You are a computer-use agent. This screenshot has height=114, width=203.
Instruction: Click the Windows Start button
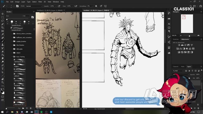click(x=2, y=112)
